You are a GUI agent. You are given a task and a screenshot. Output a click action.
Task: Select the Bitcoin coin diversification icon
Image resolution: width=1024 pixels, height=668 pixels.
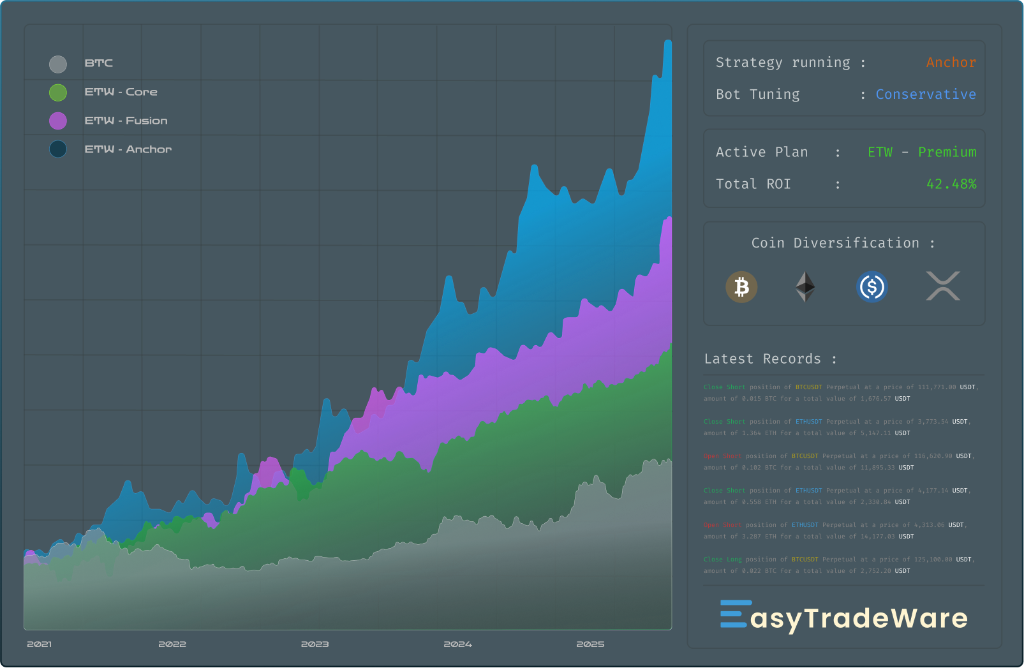[x=741, y=287]
